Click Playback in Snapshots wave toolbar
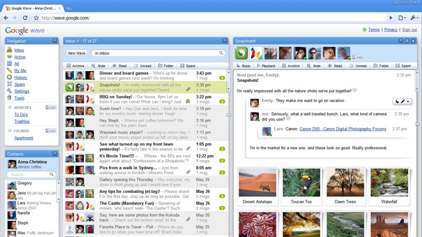 coord(266,66)
